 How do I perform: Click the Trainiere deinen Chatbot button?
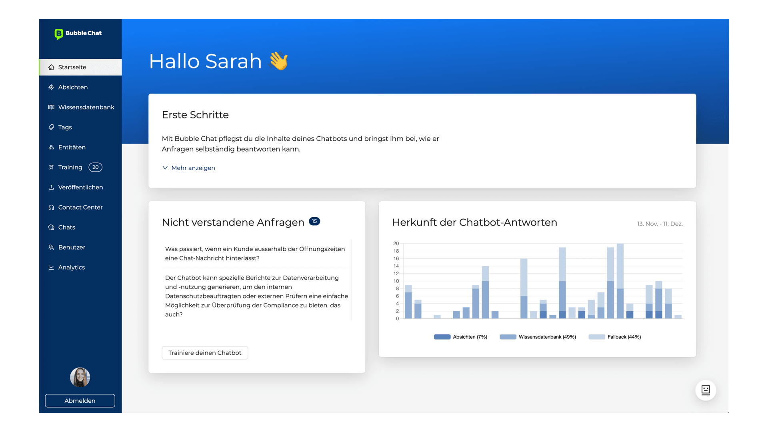[x=205, y=353]
